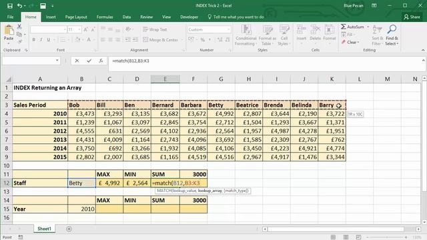Toggle Underline formatting button

coord(49,40)
